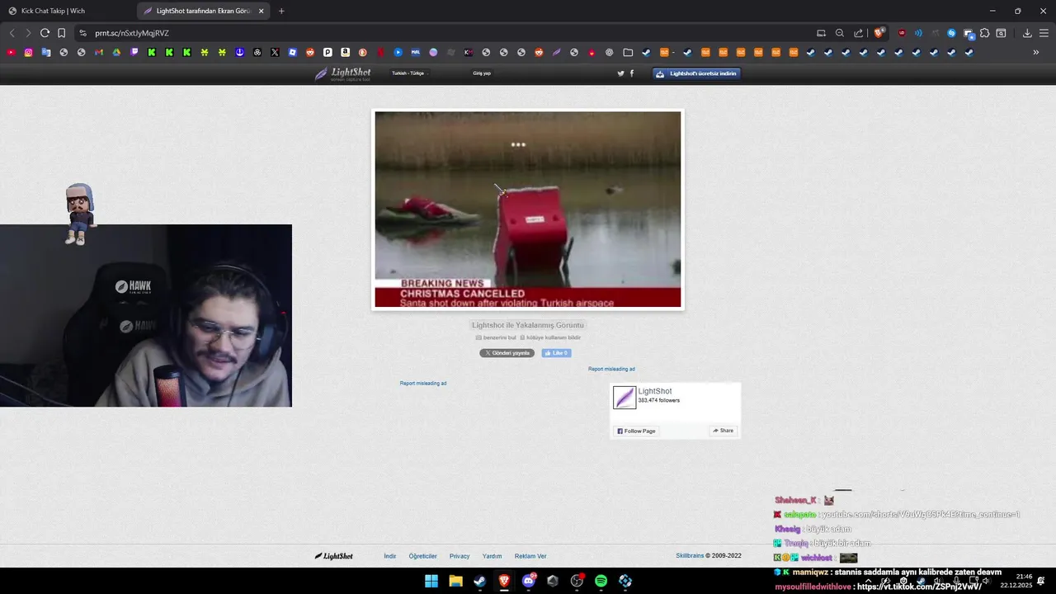Screen dimensions: 1056x594
Task: Close the LightShot browser tab
Action: tap(262, 11)
